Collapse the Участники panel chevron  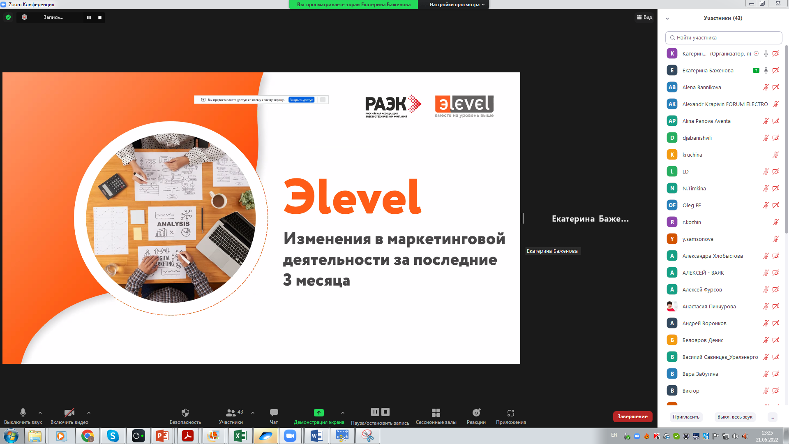(x=667, y=18)
